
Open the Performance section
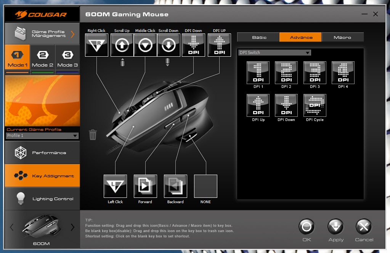pyautogui.click(x=42, y=153)
